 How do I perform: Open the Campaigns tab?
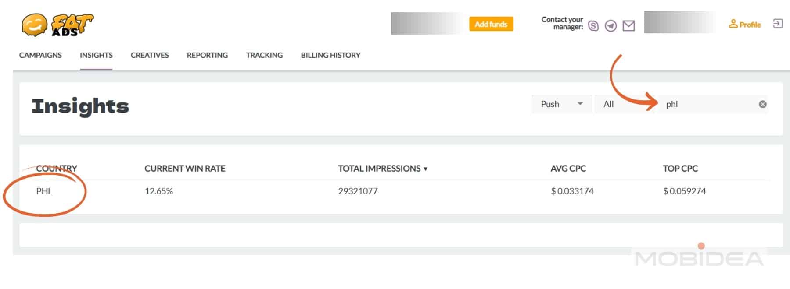click(40, 55)
